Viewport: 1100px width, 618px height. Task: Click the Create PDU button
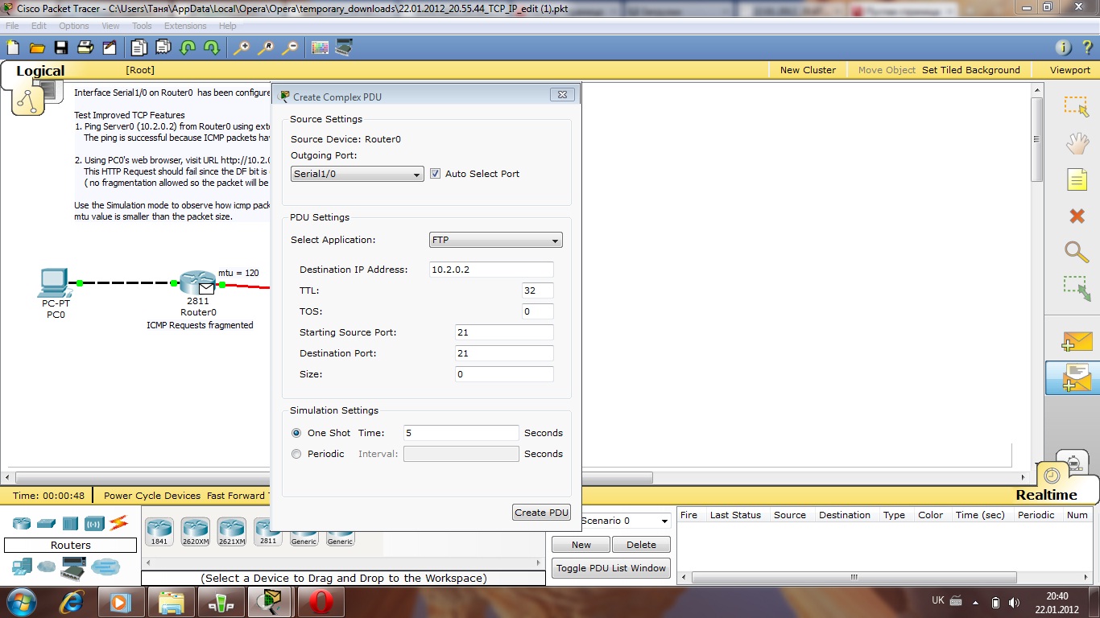(541, 513)
